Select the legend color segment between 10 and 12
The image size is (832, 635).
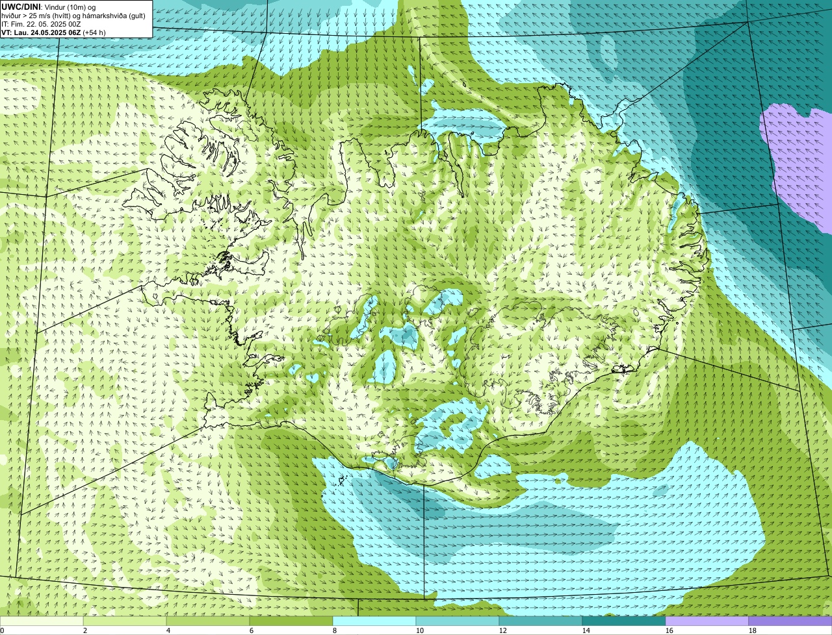coord(458,621)
